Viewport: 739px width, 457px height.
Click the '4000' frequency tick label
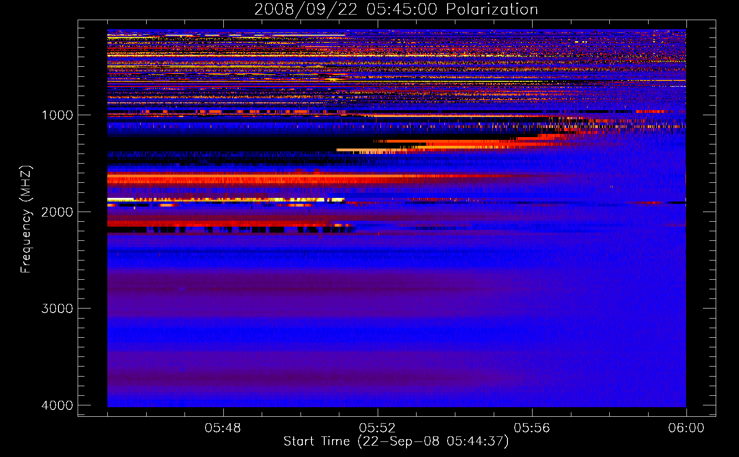click(x=58, y=405)
